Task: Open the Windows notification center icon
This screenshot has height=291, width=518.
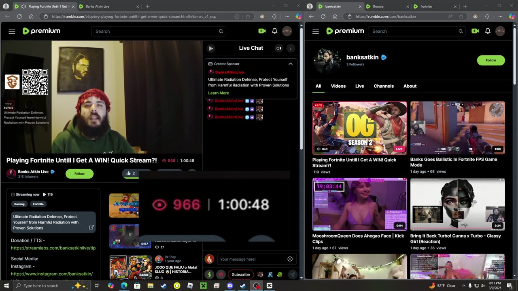Action: [509, 286]
